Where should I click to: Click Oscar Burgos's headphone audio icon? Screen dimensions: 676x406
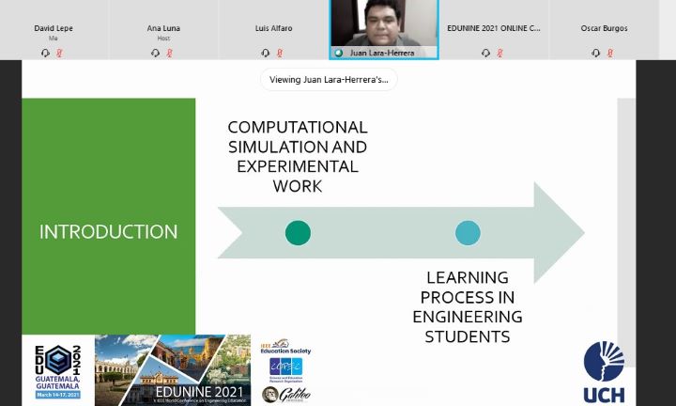coord(596,54)
